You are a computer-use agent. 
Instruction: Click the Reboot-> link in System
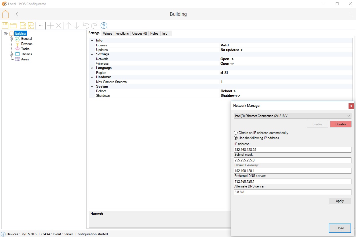tap(228, 91)
